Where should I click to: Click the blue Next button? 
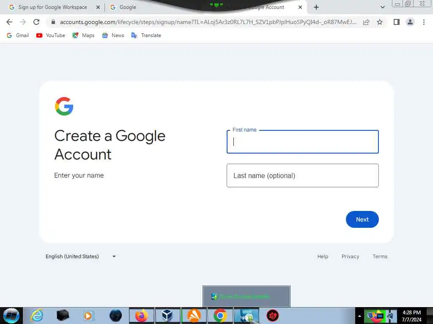click(362, 219)
